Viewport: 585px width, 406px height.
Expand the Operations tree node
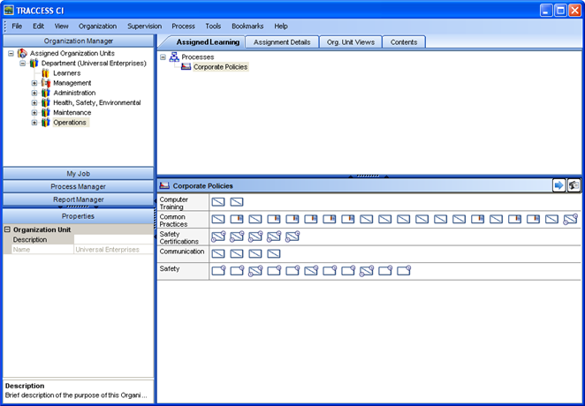point(34,123)
